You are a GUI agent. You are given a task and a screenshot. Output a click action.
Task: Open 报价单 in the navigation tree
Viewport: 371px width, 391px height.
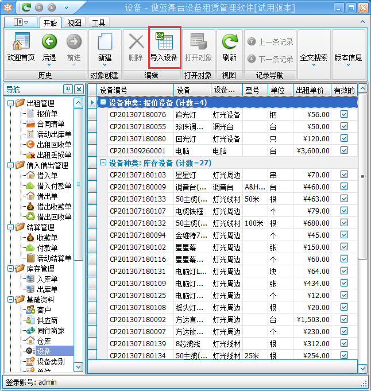pyautogui.click(x=48, y=114)
